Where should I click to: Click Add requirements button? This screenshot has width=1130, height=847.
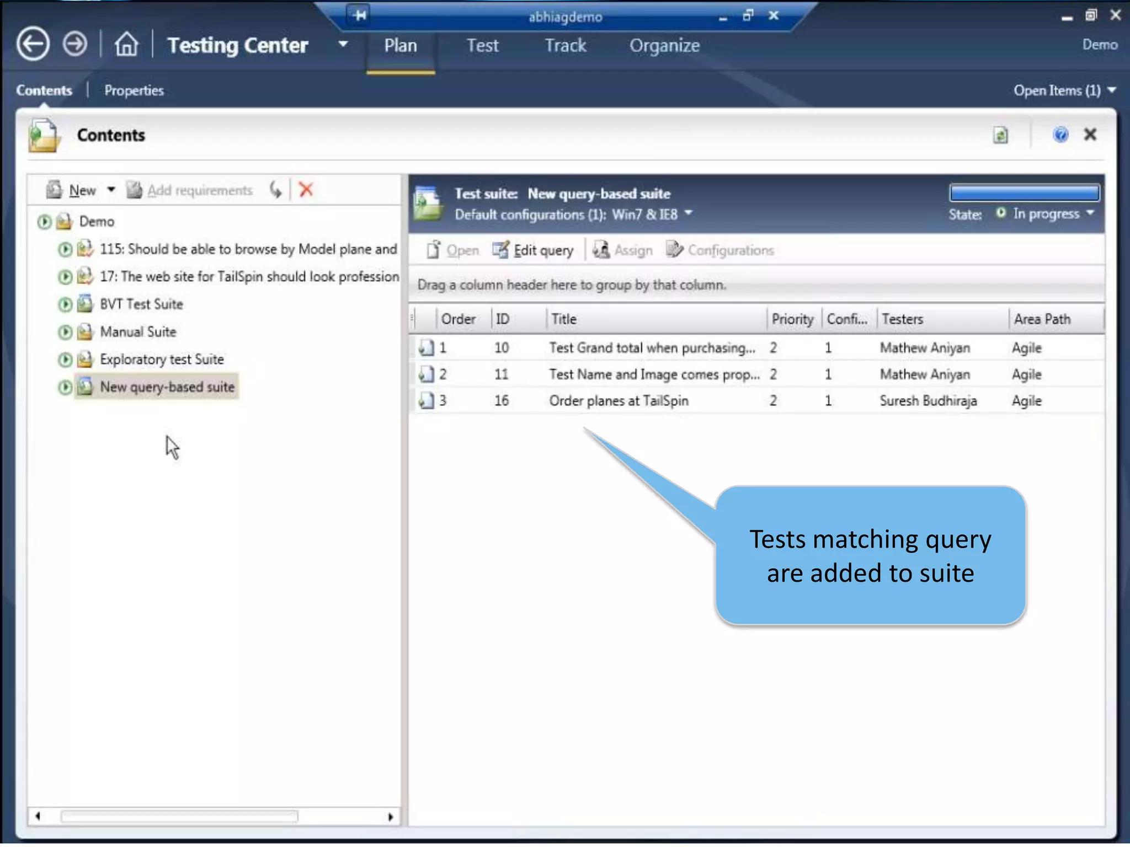189,190
